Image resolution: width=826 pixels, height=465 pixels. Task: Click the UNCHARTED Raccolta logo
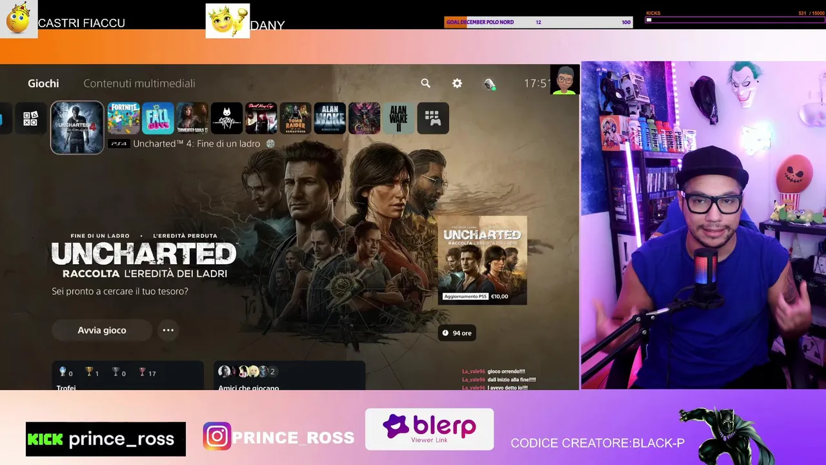pyautogui.click(x=143, y=256)
